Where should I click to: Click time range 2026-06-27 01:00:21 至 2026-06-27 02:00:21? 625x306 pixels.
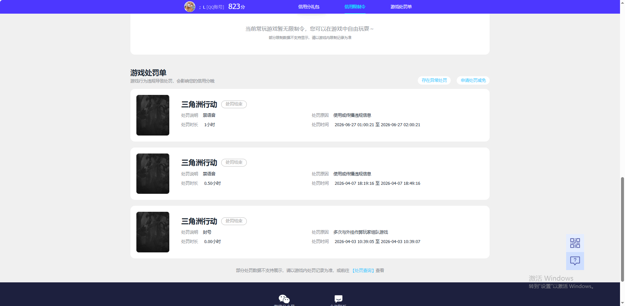click(x=377, y=125)
